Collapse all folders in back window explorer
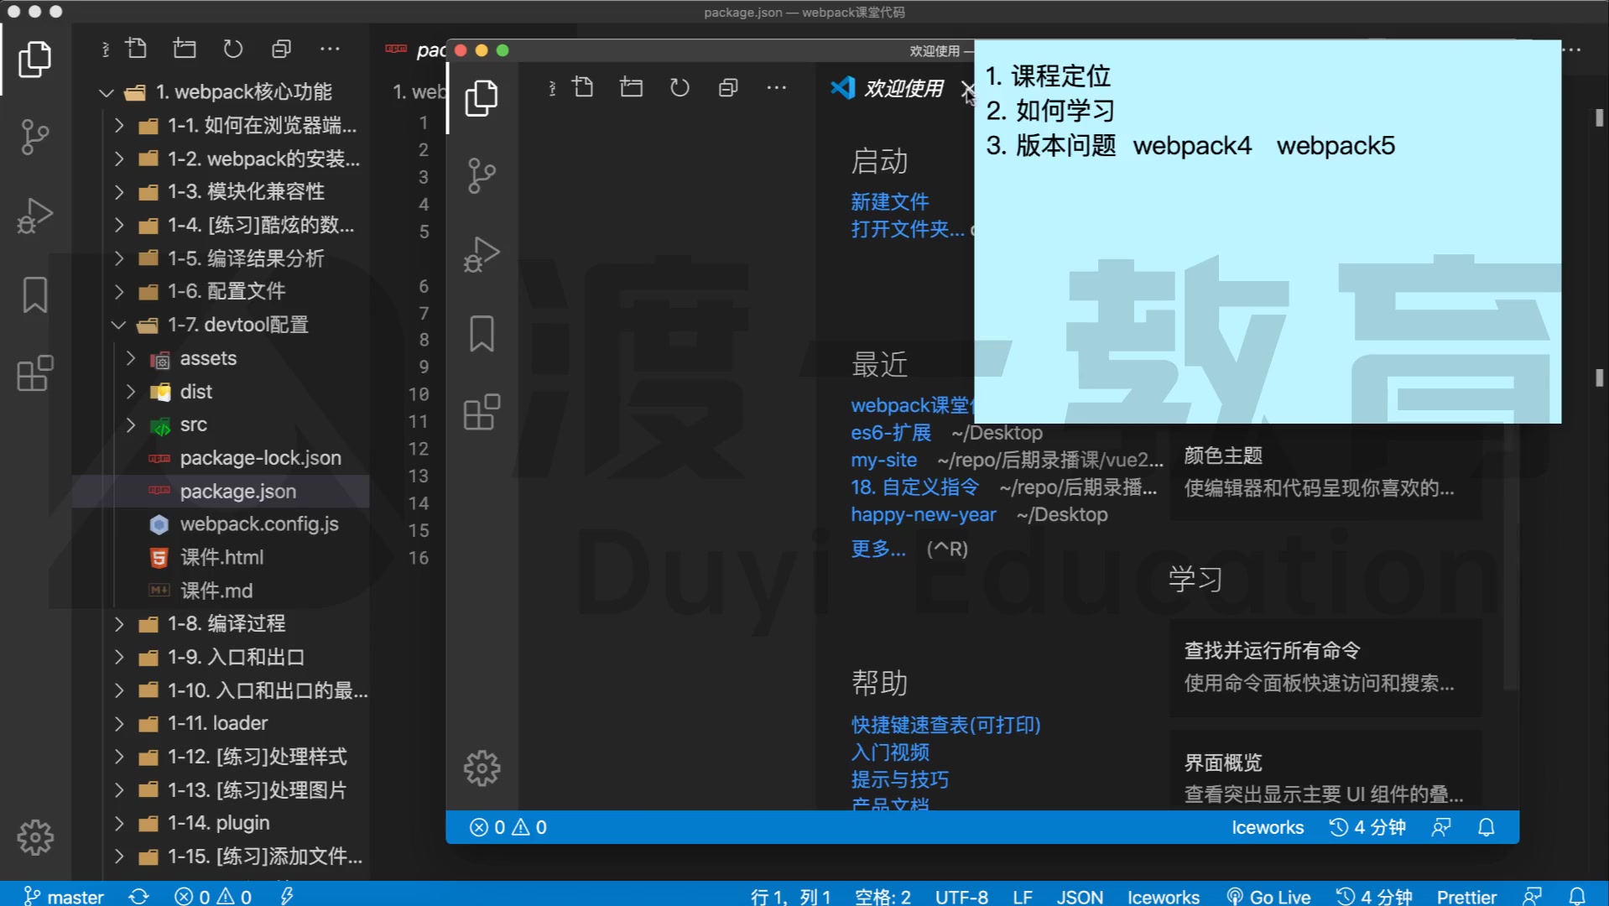Screen dimensions: 1609x906 [281, 49]
